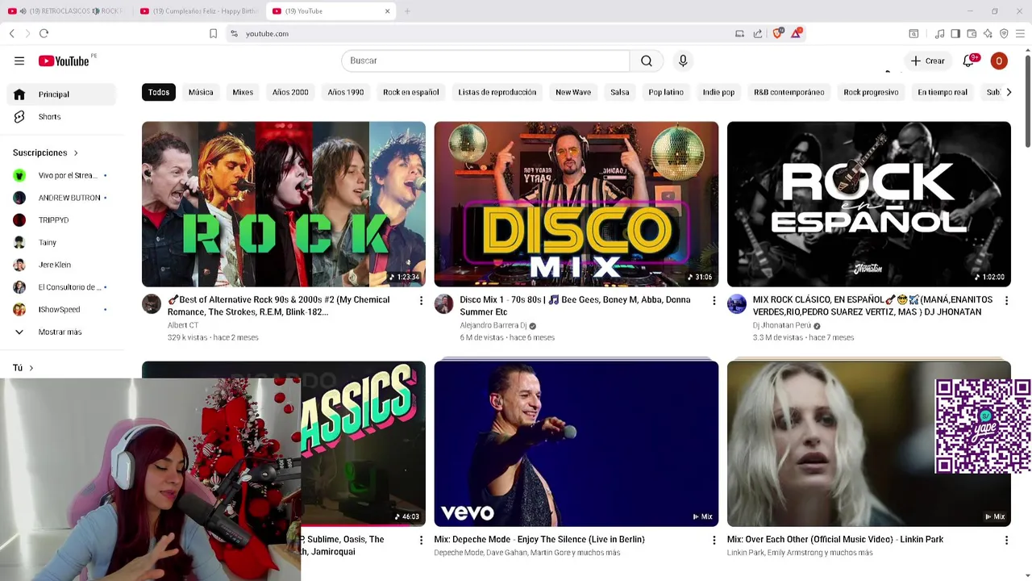This screenshot has height=581, width=1032.
Task: Bookmark this page
Action: point(213,33)
